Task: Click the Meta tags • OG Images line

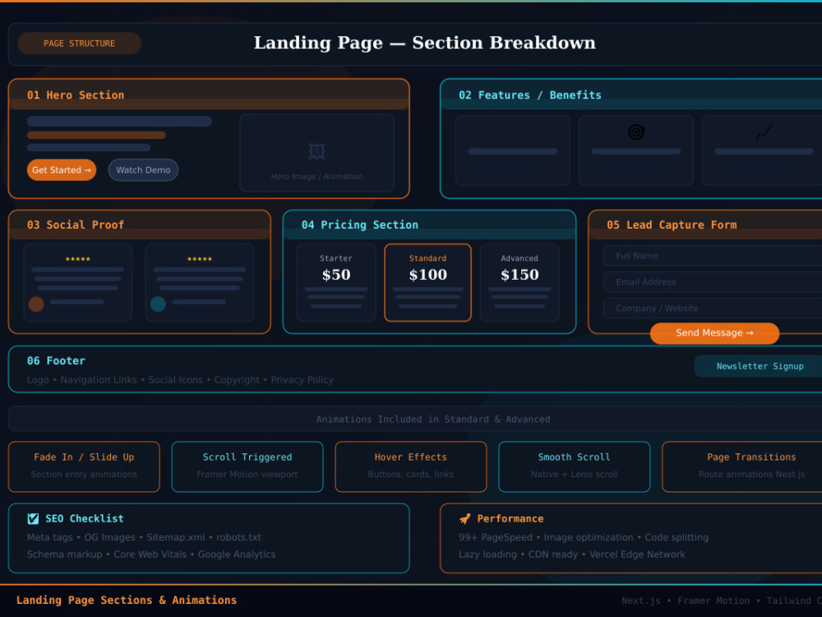Action: tap(144, 537)
